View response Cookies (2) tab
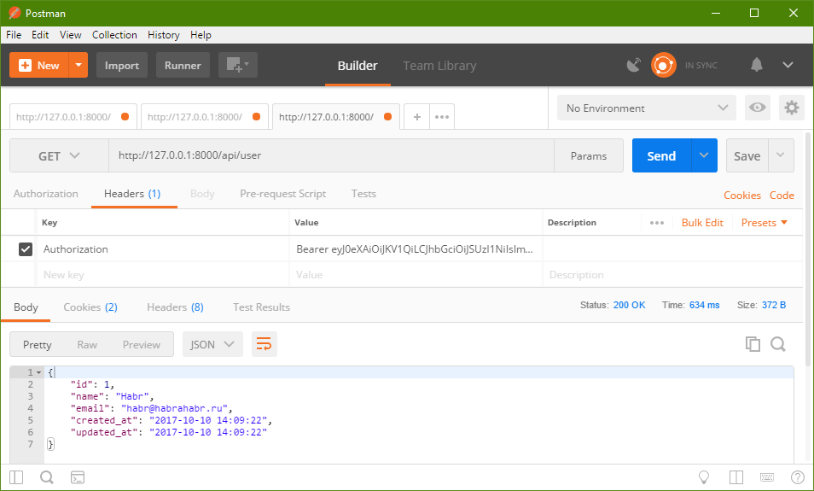 tap(90, 307)
